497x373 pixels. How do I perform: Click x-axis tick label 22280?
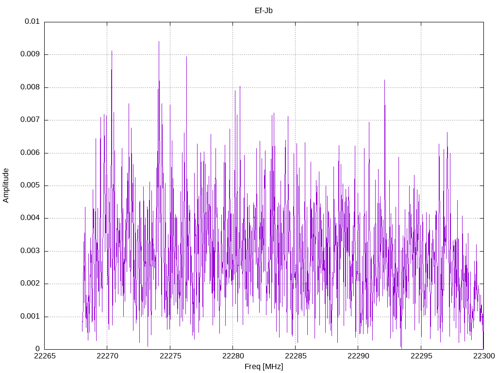point(233,356)
